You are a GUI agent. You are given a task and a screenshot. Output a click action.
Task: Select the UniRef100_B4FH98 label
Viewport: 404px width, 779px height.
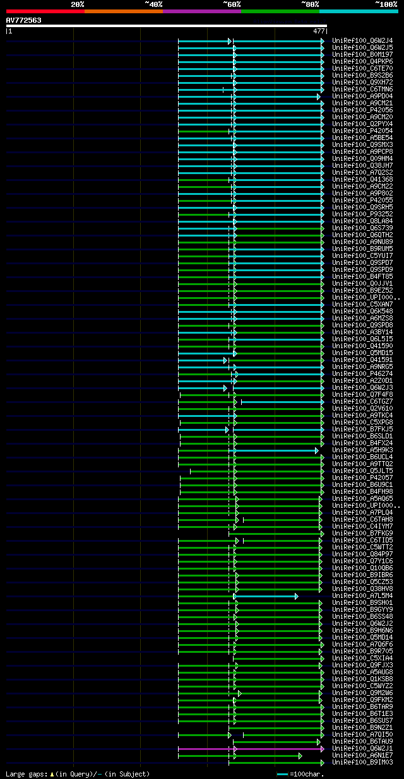pos(362,492)
